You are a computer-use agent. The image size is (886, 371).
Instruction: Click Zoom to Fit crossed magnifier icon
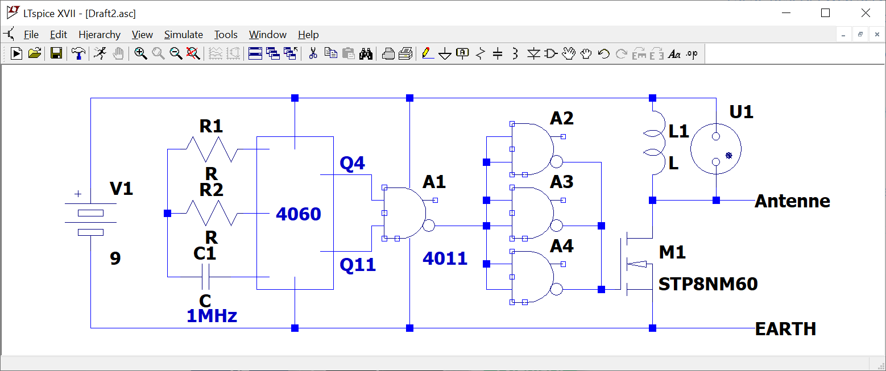(193, 53)
